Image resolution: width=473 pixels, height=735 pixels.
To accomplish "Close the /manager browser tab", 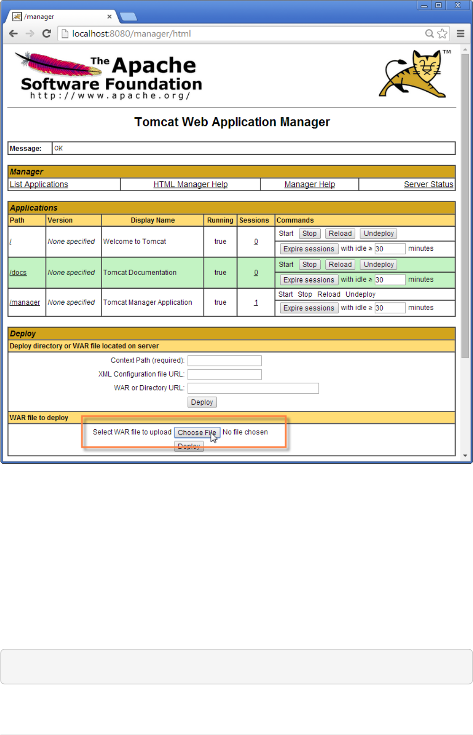I will pos(109,17).
